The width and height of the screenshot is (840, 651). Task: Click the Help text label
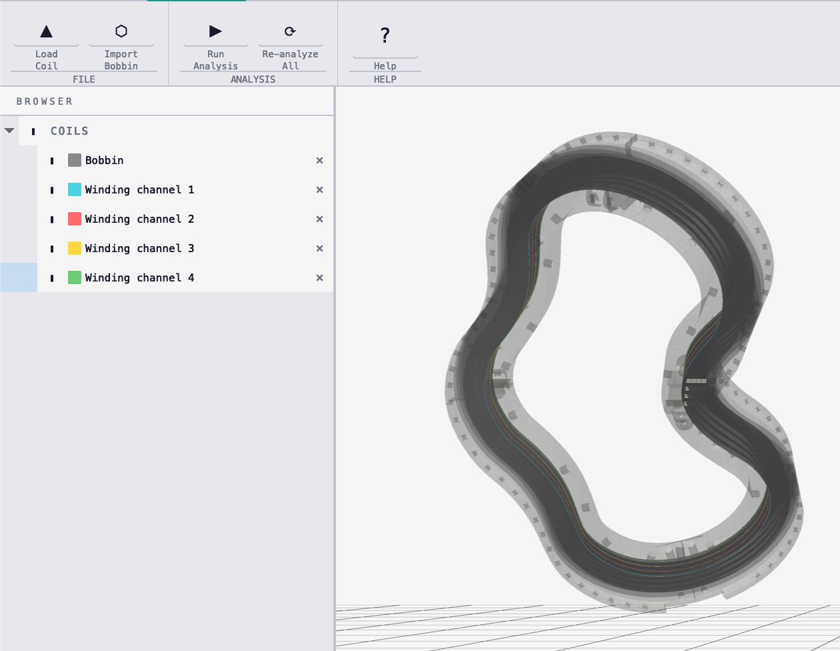pyautogui.click(x=385, y=66)
